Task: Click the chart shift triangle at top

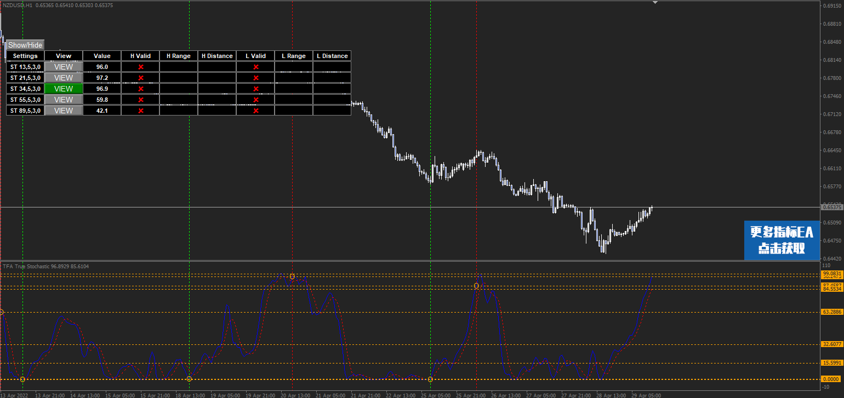Action: pos(654,2)
